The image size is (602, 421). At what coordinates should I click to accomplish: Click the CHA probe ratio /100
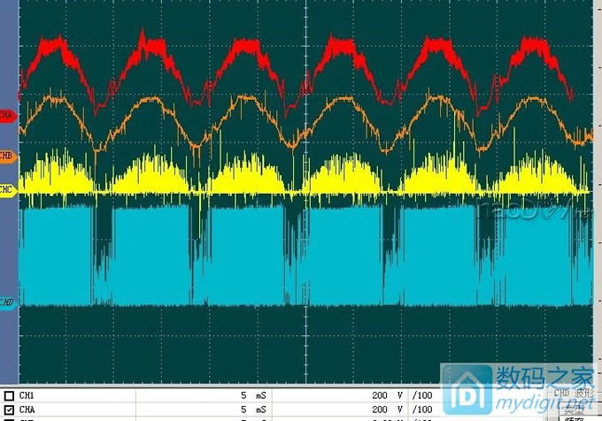[x=422, y=410]
